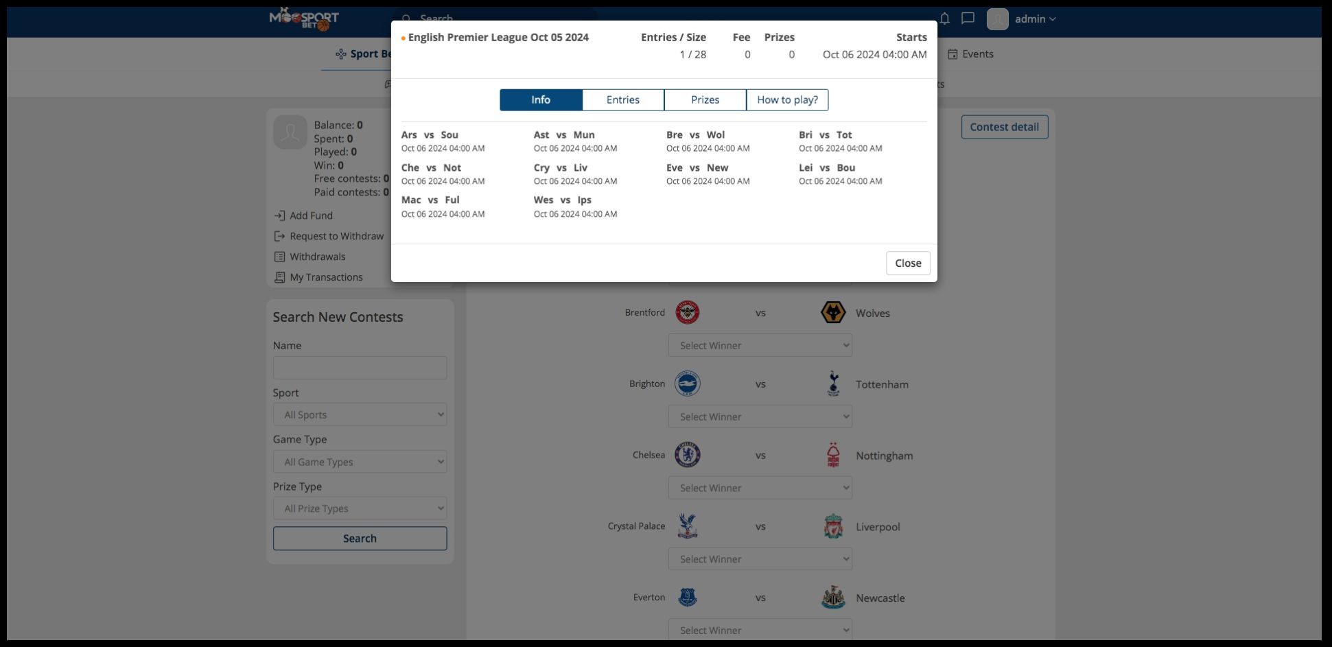This screenshot has width=1332, height=647.
Task: Click the Events calendar icon
Action: (953, 54)
